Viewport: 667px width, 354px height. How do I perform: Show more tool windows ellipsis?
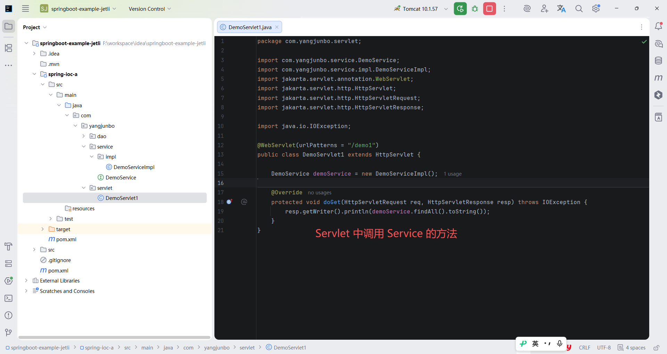tap(9, 65)
